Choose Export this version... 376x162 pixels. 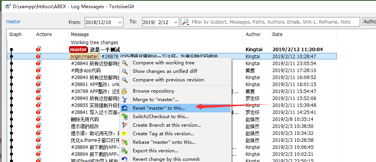155,151
